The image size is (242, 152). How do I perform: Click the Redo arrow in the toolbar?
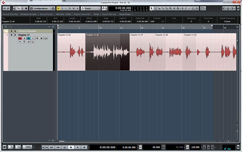8,8
